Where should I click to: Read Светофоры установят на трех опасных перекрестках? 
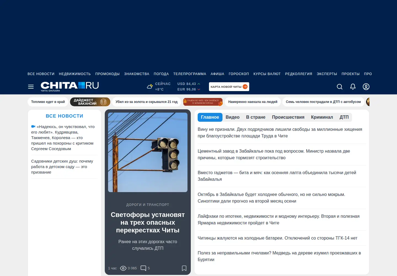coord(148,222)
